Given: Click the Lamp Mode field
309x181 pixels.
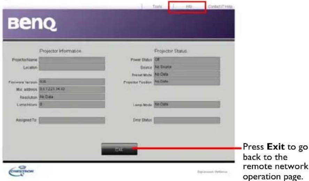Looking at the screenshot, I should click(x=187, y=104).
